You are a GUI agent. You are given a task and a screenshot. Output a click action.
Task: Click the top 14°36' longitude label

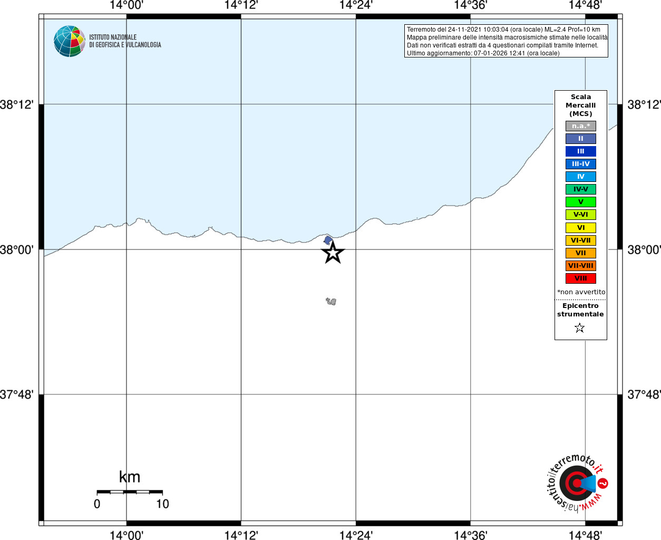coord(471,5)
